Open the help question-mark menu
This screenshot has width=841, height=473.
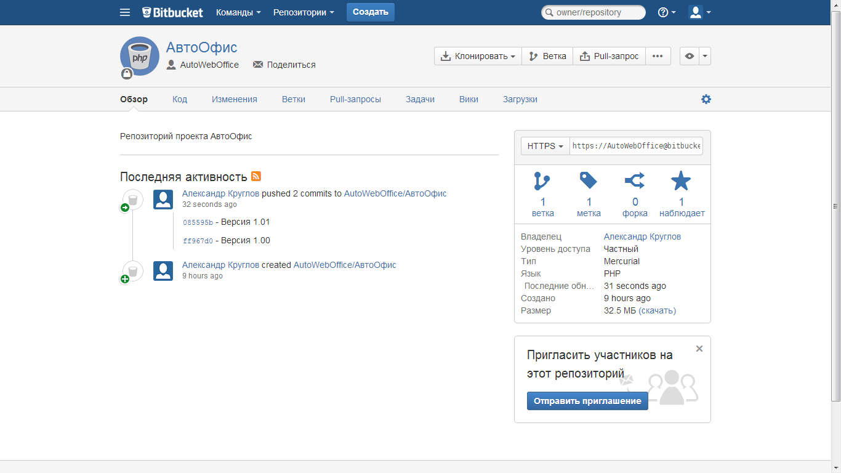(x=667, y=12)
